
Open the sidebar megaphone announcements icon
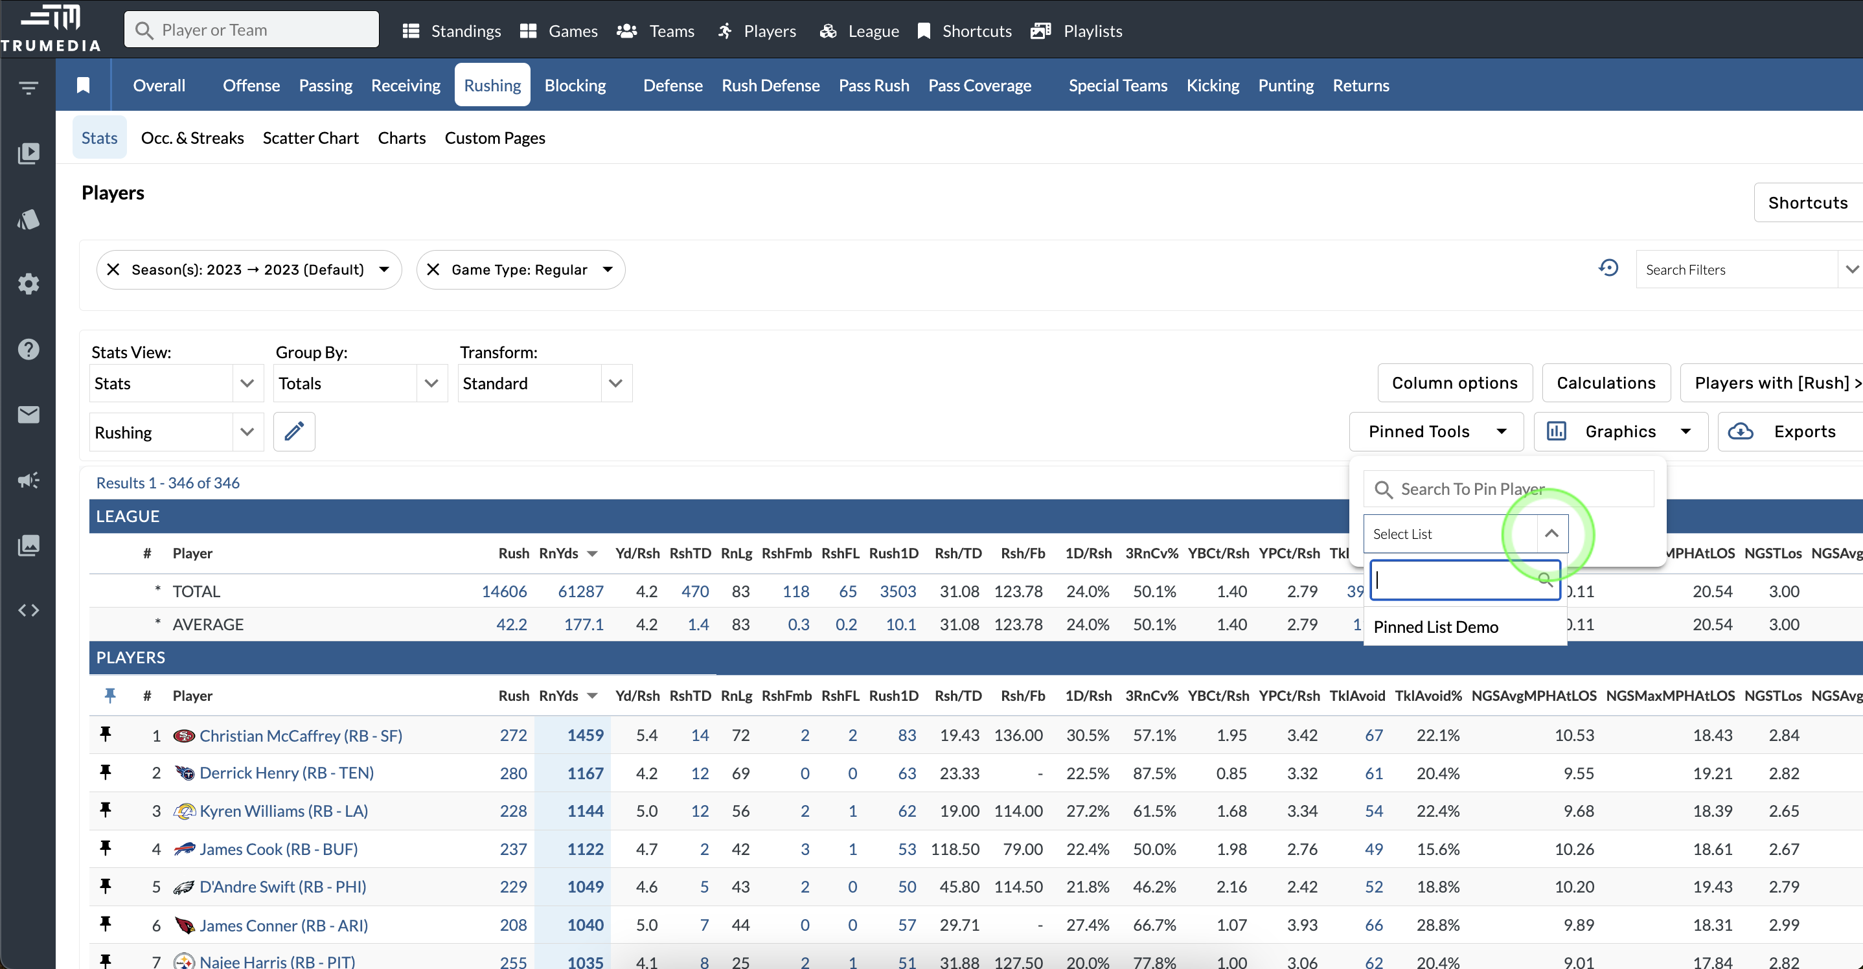(29, 480)
